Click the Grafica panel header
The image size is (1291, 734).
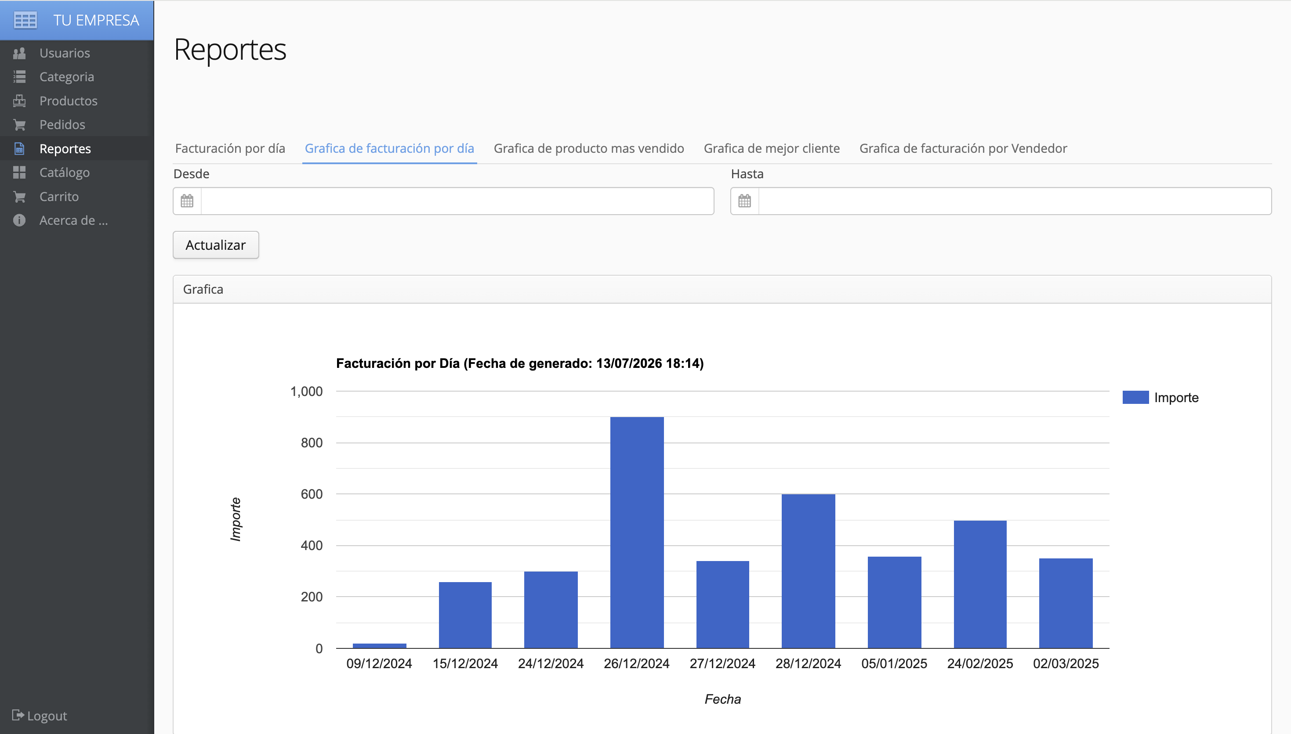pos(722,289)
